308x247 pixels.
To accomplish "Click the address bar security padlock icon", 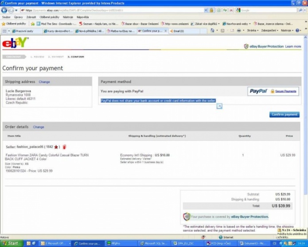I will click(x=212, y=10).
